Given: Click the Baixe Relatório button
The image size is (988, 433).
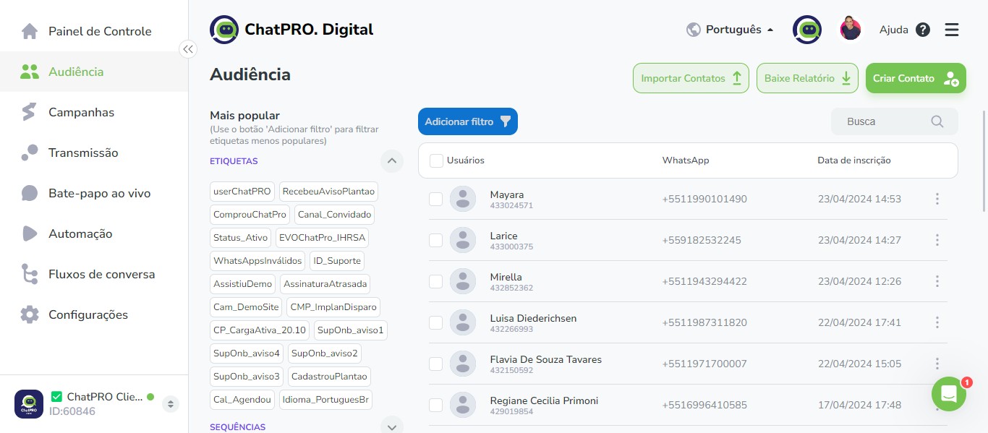Looking at the screenshot, I should tap(807, 78).
